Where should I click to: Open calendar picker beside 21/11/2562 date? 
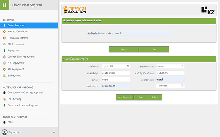[128, 66]
